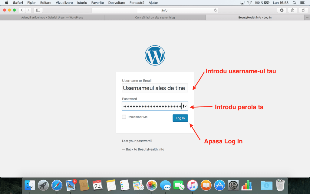
Task: Click the Safari address bar
Action: (155, 10)
